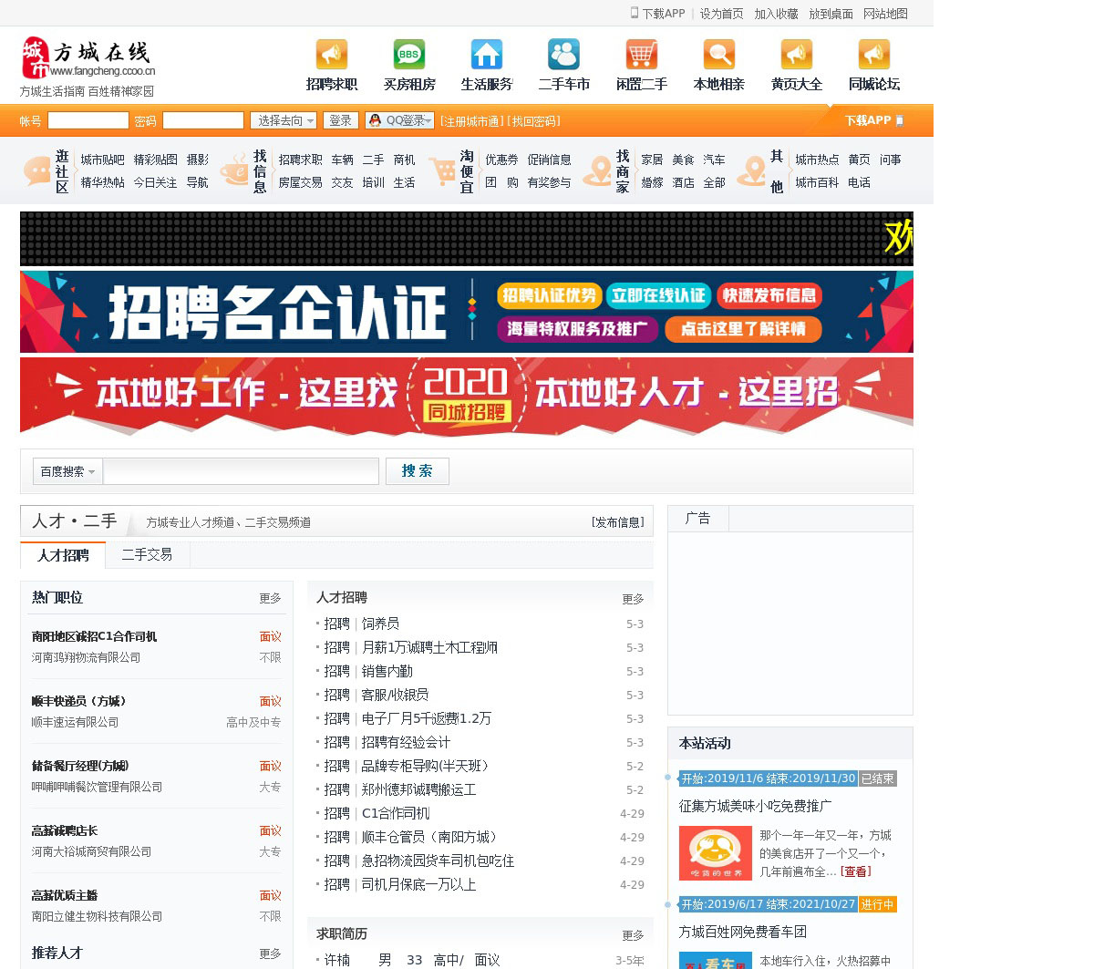Click the 同城论坛 megaphone icon
The image size is (1094, 969).
pyautogui.click(x=874, y=55)
